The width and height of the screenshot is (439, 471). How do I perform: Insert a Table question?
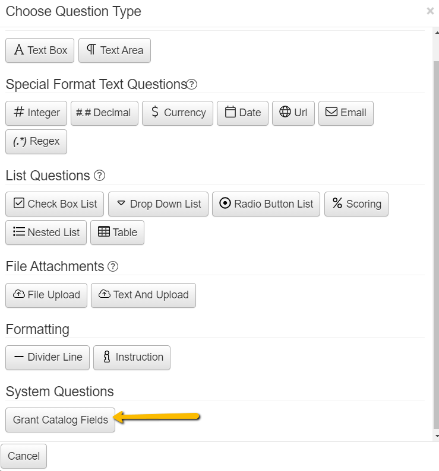point(117,233)
